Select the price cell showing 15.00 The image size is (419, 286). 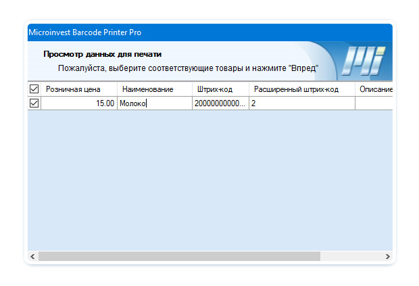click(78, 103)
